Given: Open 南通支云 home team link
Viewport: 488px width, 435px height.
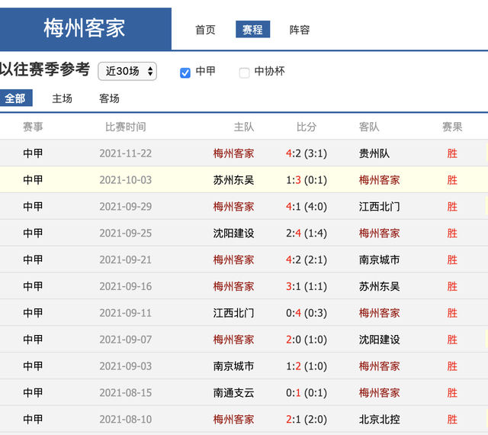Looking at the screenshot, I should pyautogui.click(x=233, y=392).
